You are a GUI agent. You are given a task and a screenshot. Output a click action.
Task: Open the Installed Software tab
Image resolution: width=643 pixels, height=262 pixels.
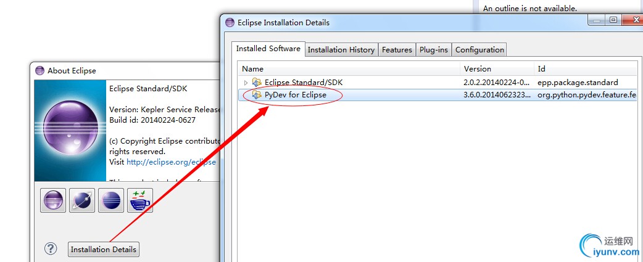tap(268, 49)
